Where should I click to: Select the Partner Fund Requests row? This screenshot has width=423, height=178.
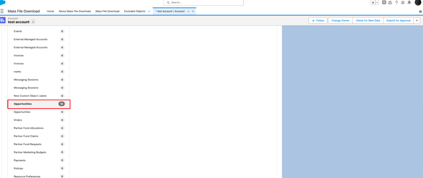39,144
